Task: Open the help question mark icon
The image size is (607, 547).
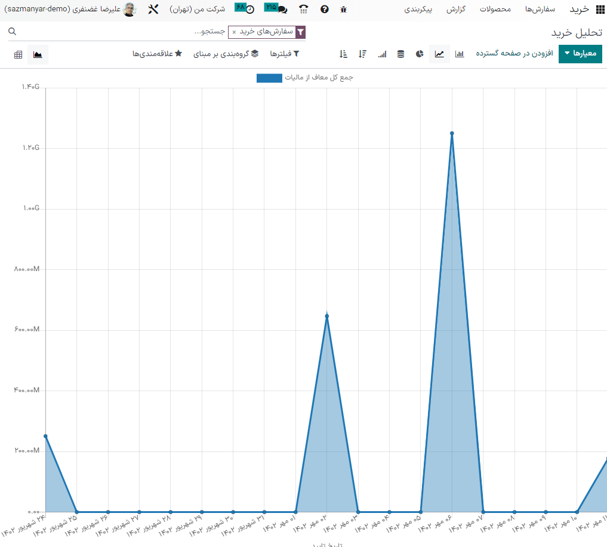Action: (x=324, y=10)
